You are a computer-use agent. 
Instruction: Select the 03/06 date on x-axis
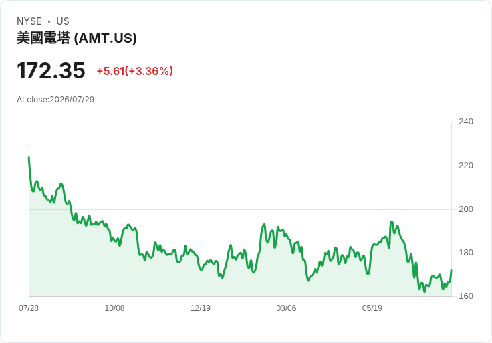click(286, 308)
